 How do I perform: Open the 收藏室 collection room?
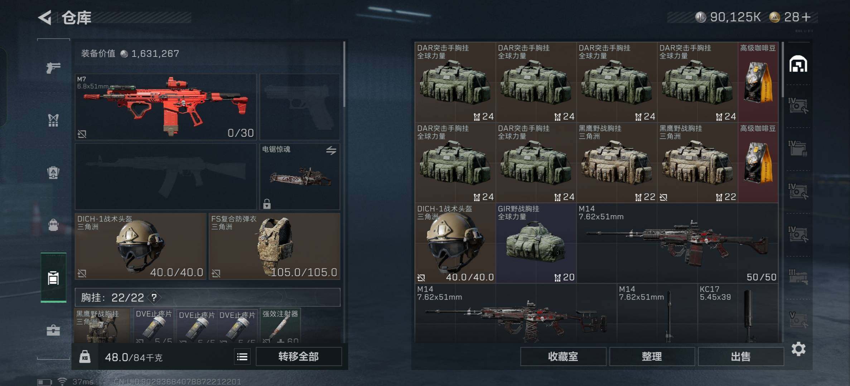563,357
